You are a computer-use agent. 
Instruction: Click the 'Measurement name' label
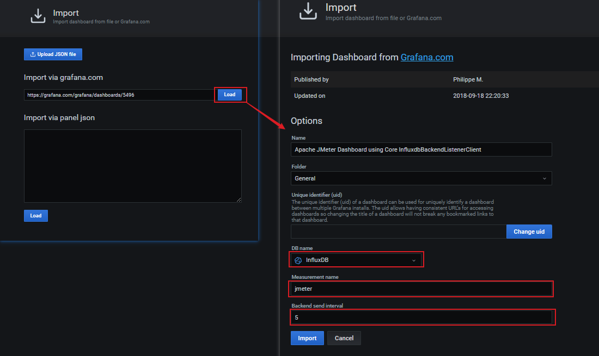pyautogui.click(x=315, y=277)
